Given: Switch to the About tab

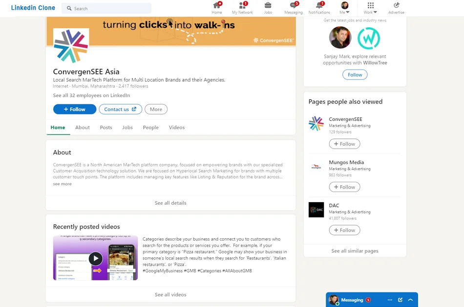Looking at the screenshot, I should click(x=82, y=127).
